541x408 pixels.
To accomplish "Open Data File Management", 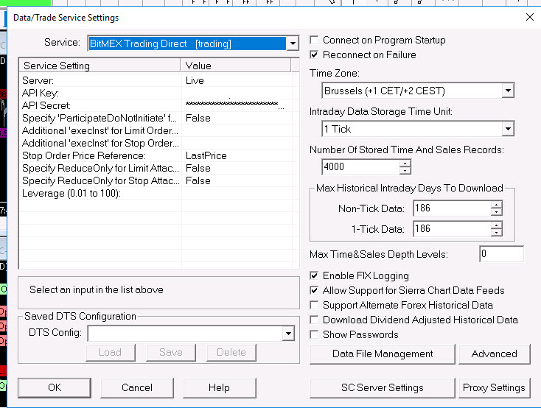I will pyautogui.click(x=383, y=354).
